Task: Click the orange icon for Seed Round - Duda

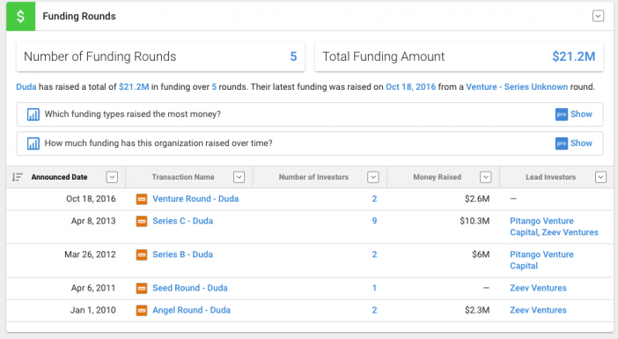Action: [x=142, y=288]
